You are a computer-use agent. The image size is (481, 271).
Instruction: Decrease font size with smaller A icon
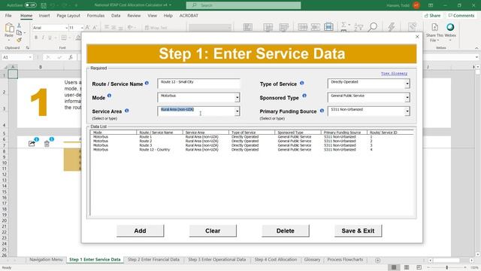(x=95, y=28)
